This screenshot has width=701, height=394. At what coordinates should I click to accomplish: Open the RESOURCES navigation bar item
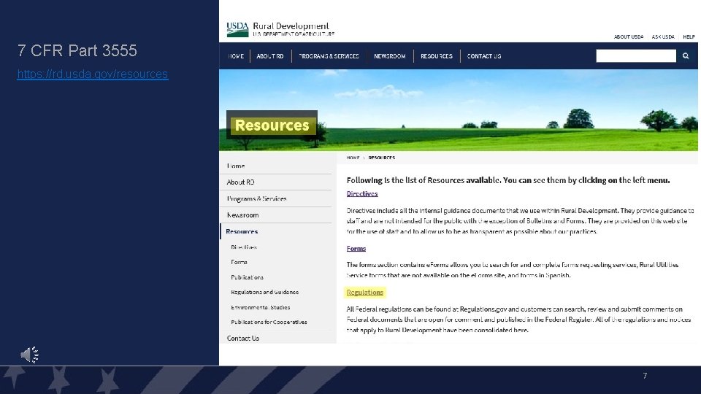(x=437, y=56)
